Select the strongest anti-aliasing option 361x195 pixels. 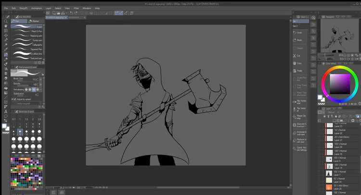click(38, 89)
